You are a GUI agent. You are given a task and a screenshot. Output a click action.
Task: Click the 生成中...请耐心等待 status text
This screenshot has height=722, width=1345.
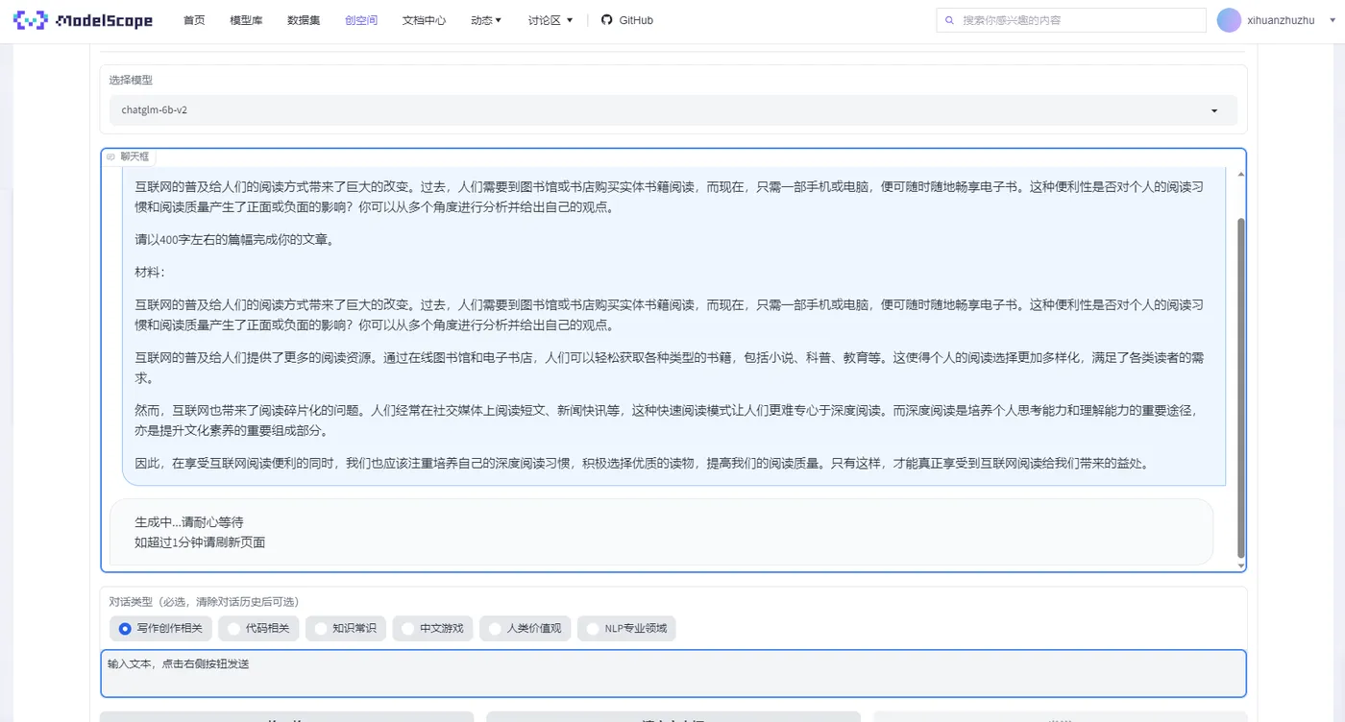(189, 522)
